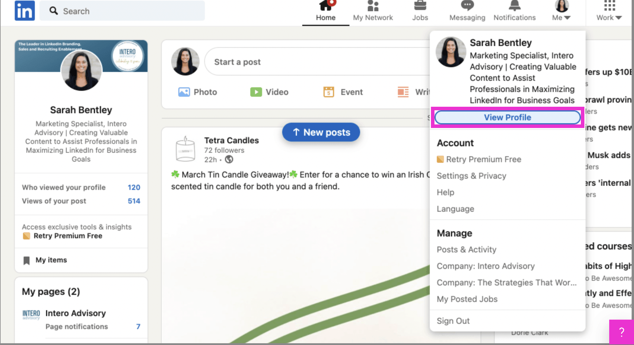Click the Work apps grid icon
The image size is (634, 345).
[610, 5]
